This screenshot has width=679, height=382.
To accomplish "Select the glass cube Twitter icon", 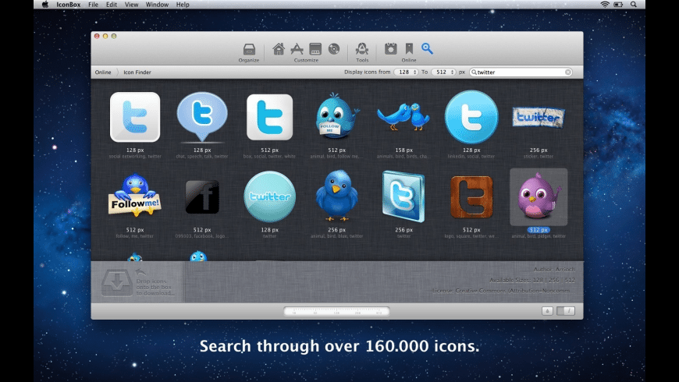I will coord(403,196).
